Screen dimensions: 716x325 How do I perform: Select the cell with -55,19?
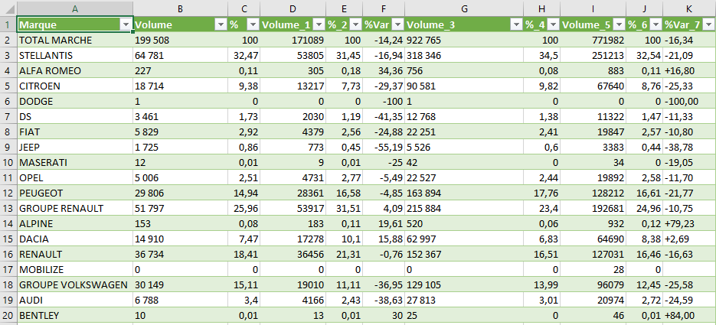coord(384,148)
